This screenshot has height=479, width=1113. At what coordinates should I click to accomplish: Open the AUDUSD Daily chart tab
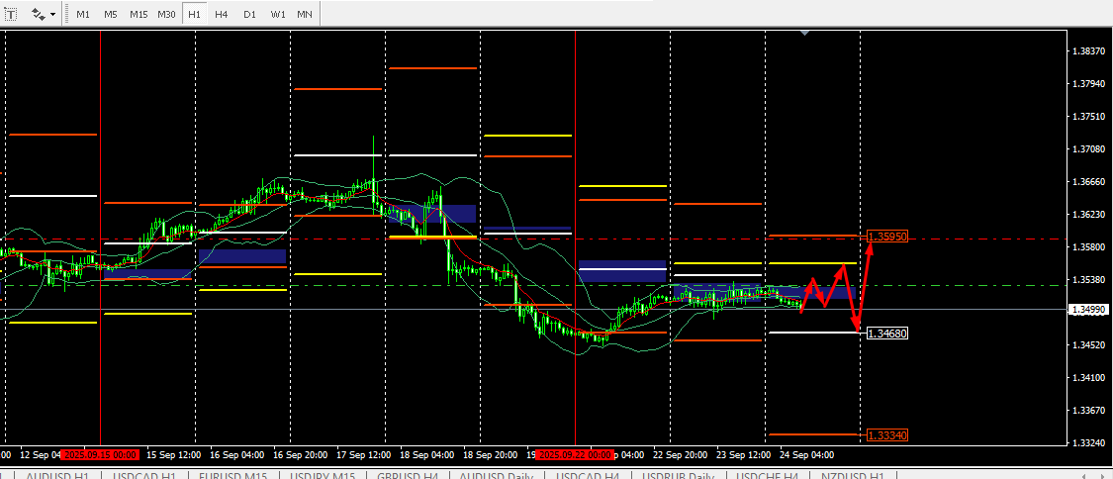click(x=497, y=475)
